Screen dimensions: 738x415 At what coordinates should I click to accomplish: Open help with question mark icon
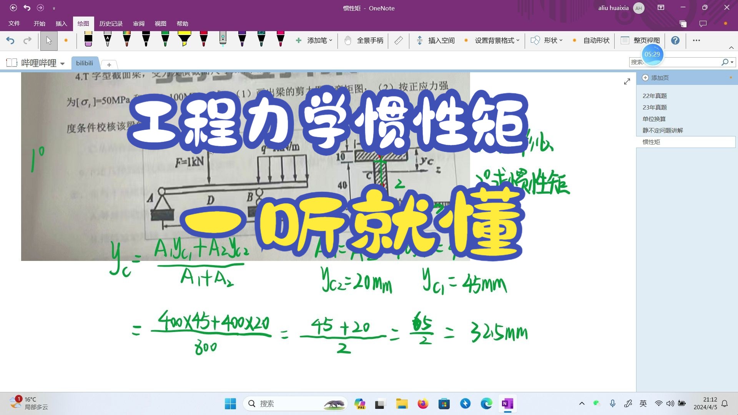click(675, 40)
